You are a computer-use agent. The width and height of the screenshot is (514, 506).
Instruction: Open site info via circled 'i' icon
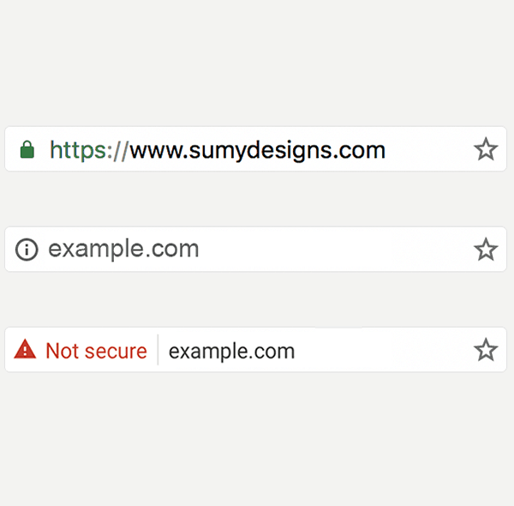27,250
